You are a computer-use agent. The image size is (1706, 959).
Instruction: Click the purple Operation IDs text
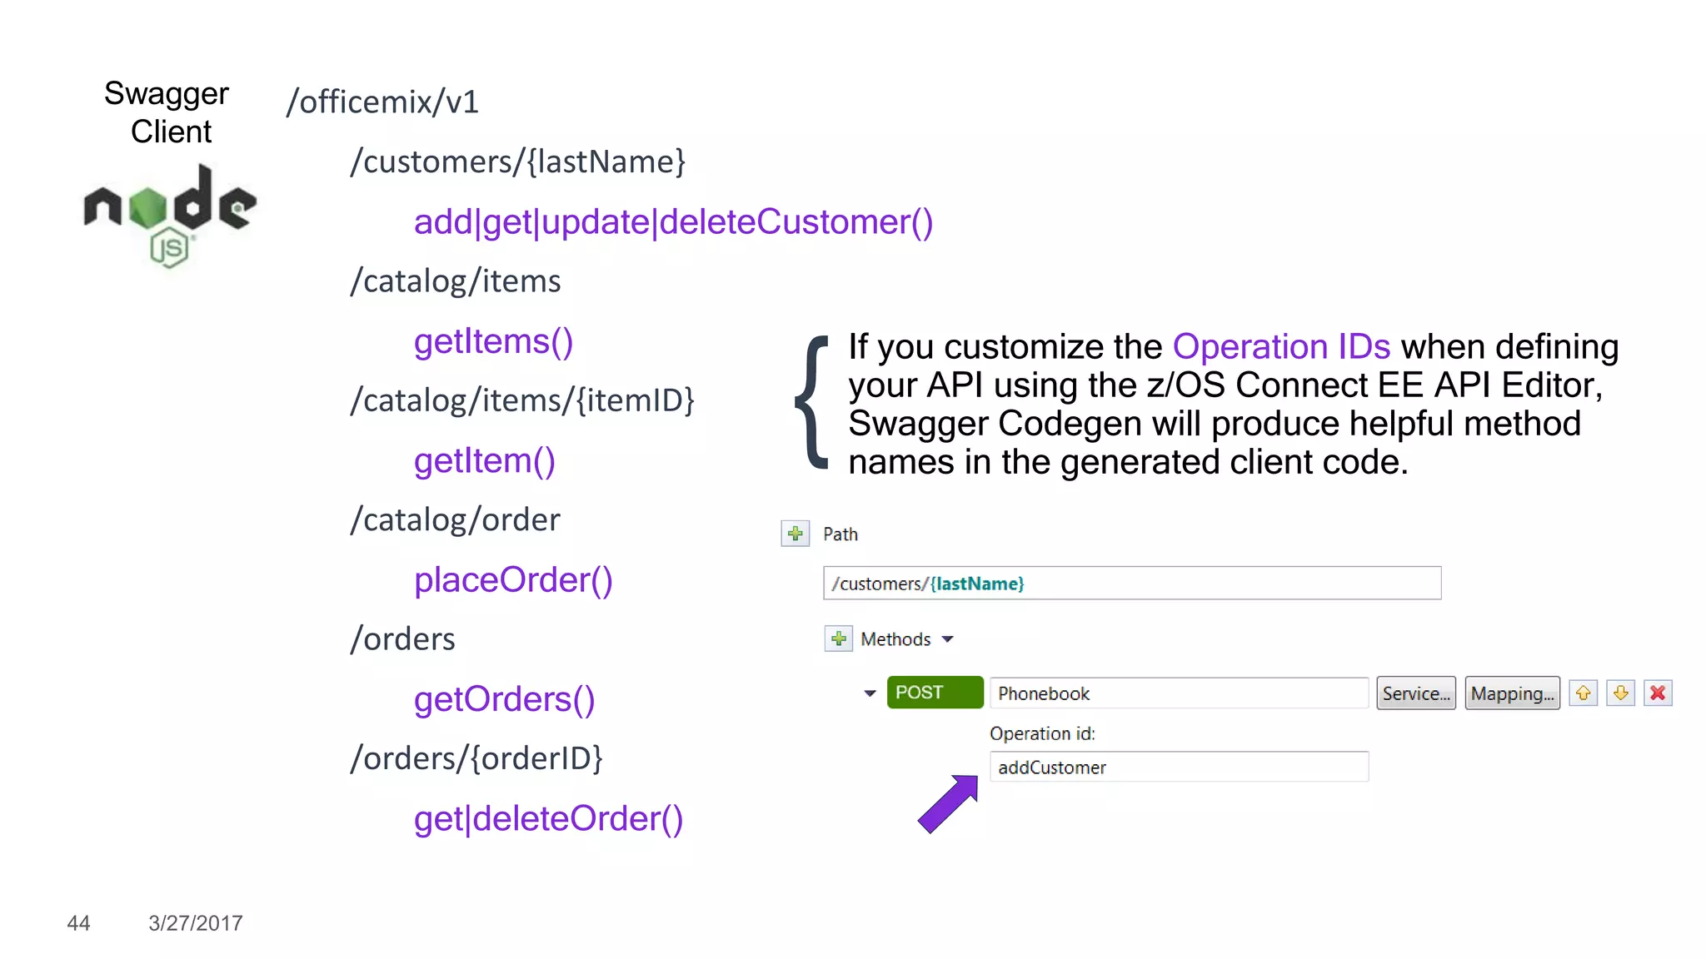coord(1281,346)
